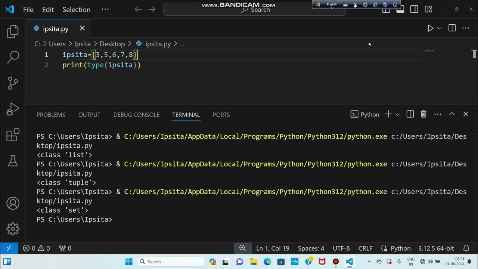Switch to the OUTPUT tab
478x269 pixels.
(89, 115)
